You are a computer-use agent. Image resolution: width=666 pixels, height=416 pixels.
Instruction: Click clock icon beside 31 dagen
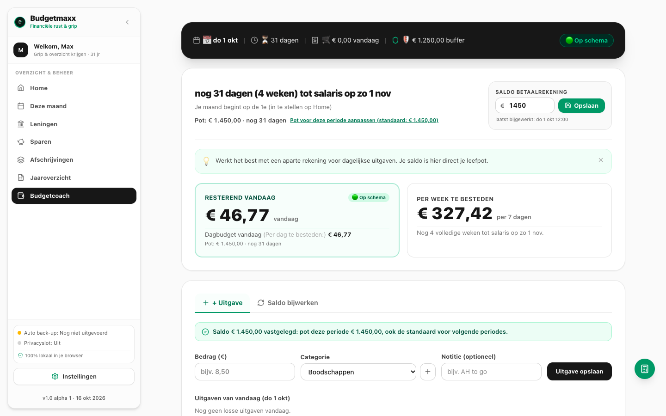[254, 40]
